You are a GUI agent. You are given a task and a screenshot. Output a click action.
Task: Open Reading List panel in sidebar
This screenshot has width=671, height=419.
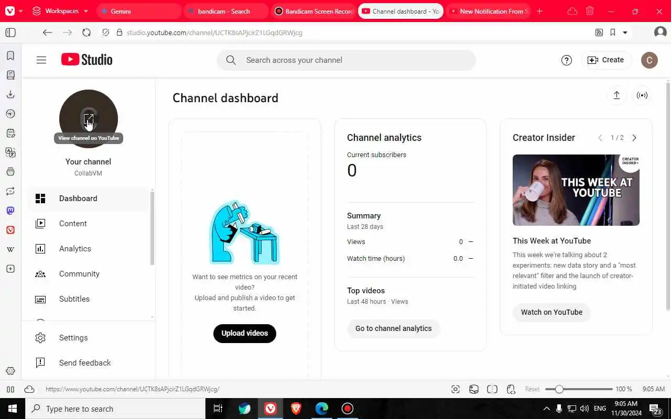(10, 75)
